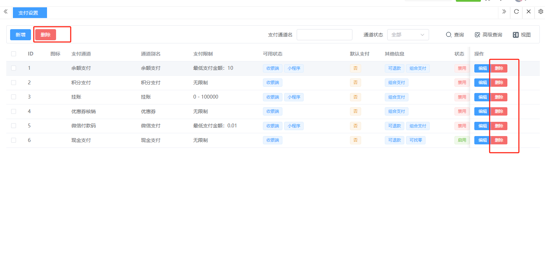The height and width of the screenshot is (253, 545).
Task: Check the checkbox for 余额支付 row
Action: tap(14, 68)
